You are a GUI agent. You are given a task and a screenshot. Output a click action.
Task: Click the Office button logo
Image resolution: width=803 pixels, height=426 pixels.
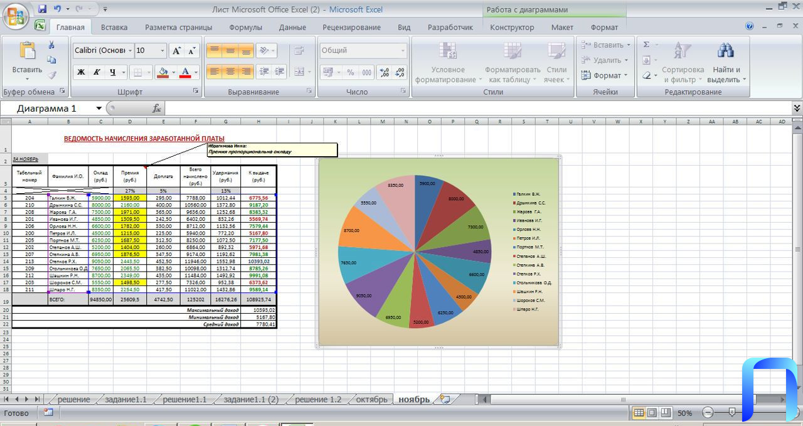[x=16, y=16]
